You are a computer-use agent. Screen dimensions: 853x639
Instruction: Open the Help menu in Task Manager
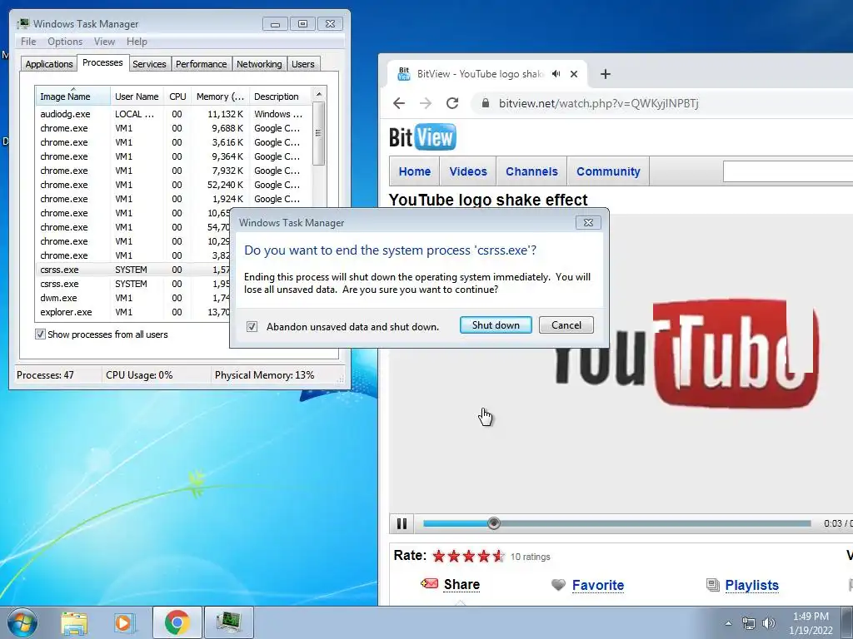tap(137, 42)
